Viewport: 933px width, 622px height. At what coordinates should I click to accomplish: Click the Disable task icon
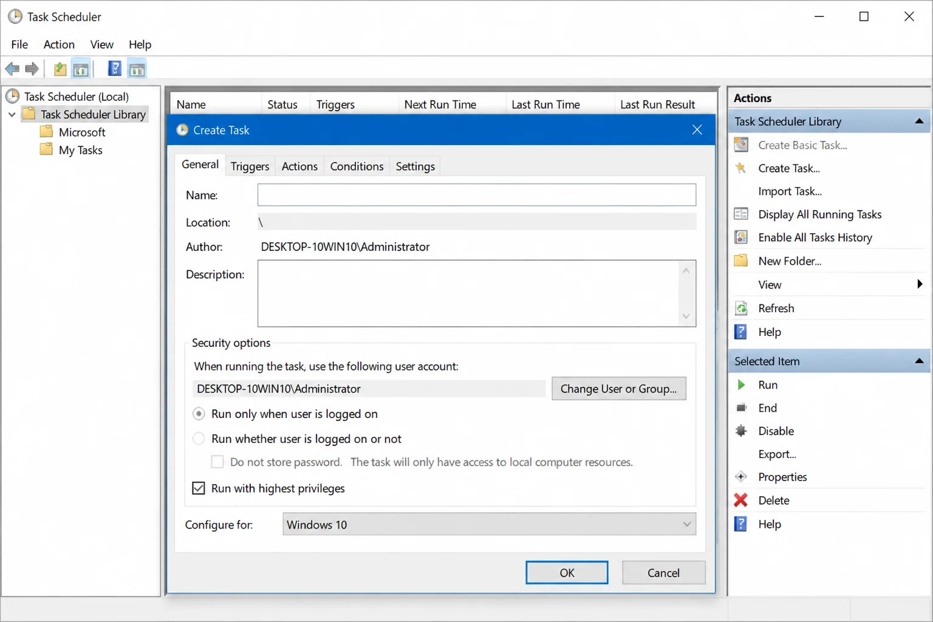click(x=741, y=431)
